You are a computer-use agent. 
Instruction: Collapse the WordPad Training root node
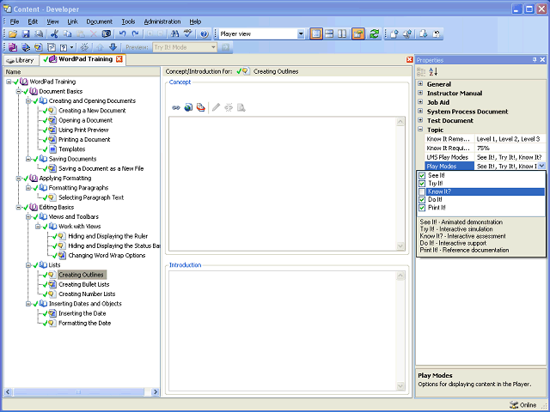9,82
